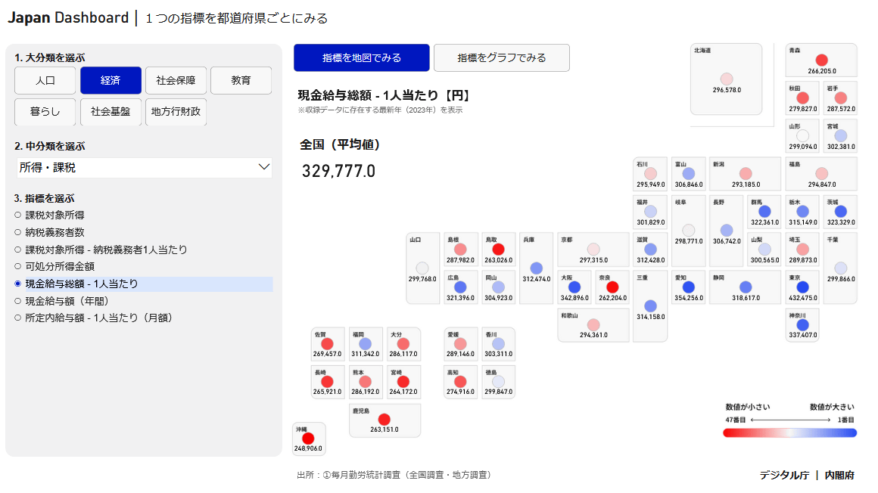The height and width of the screenshot is (493, 878).
Task: Click the 青森 prefecture tile
Action: coord(821,60)
